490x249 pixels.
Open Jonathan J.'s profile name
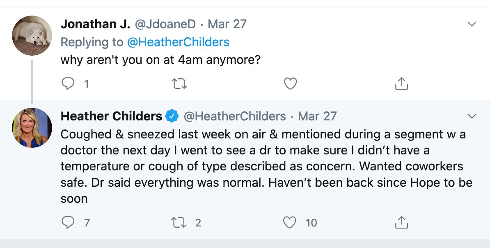tap(95, 24)
